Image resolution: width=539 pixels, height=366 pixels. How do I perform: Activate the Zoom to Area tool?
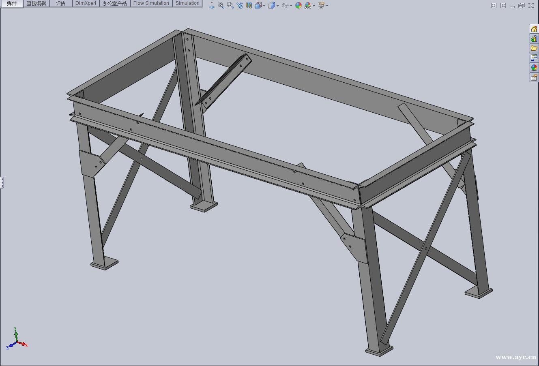tap(230, 5)
